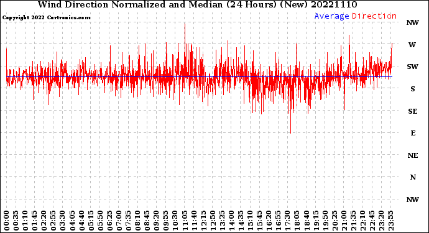The image size is (429, 233).
Task: Click the 10:30 time label
Action: point(175,221)
